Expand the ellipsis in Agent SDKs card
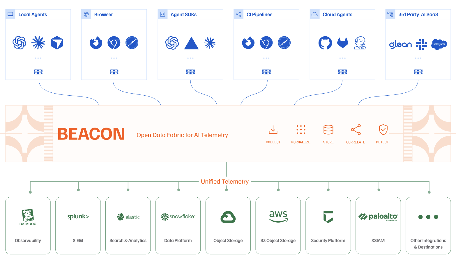 point(190,58)
